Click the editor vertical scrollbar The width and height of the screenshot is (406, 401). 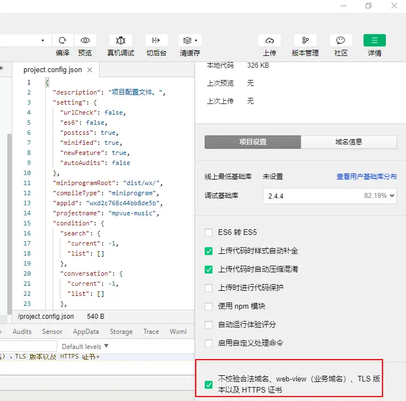[x=10, y=224]
